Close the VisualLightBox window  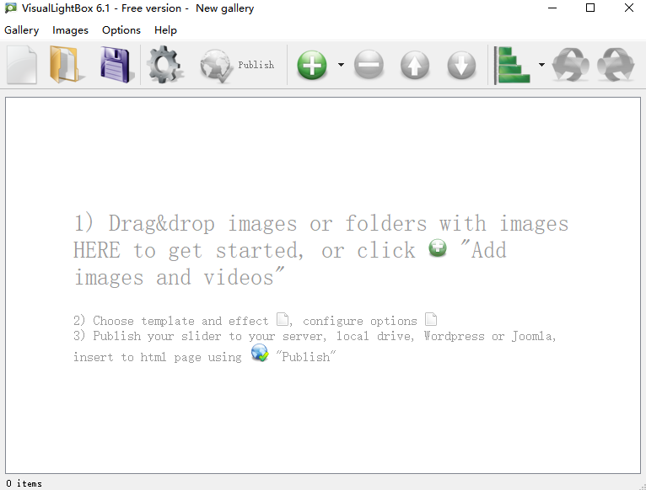[628, 8]
